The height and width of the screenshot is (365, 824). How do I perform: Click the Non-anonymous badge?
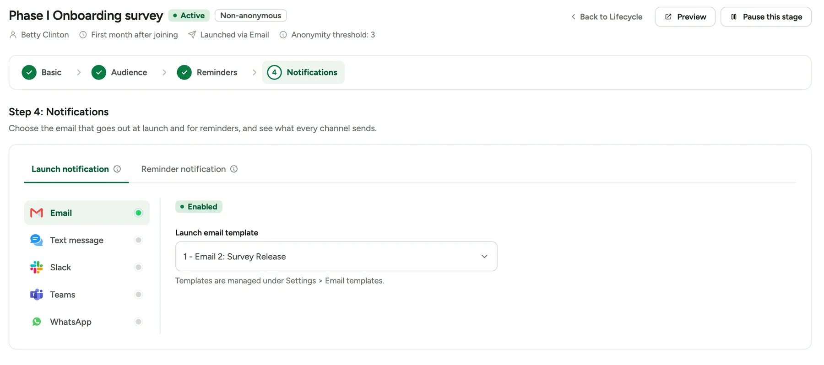click(251, 16)
